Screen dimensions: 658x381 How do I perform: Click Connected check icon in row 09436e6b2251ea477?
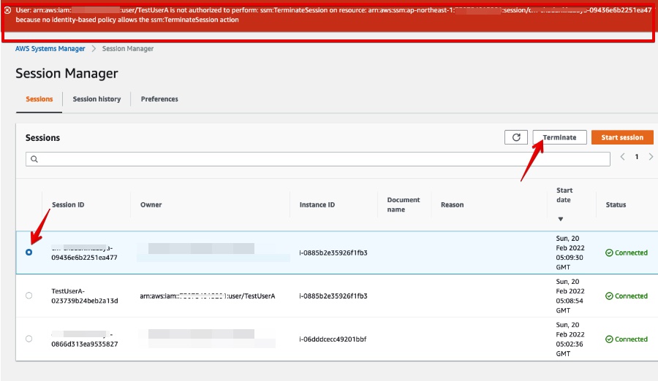(609, 253)
